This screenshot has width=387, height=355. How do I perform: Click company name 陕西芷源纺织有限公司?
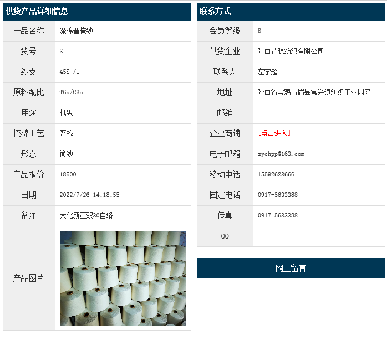291,51
